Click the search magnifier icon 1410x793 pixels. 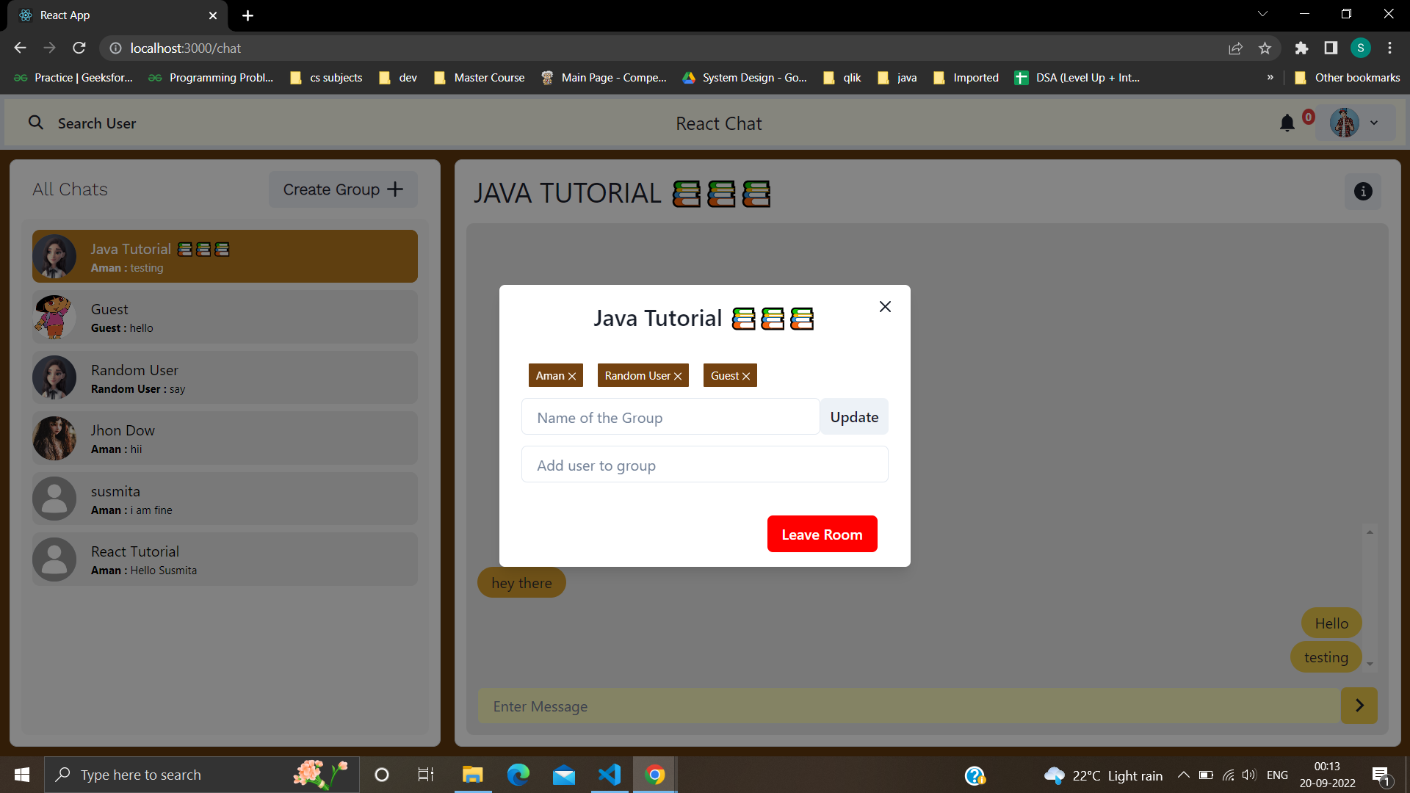coord(35,123)
